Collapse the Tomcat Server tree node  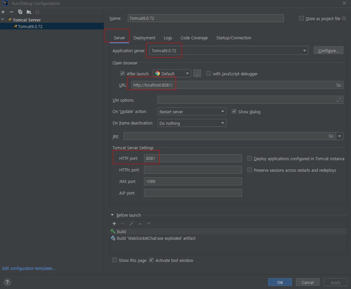(x=3, y=19)
